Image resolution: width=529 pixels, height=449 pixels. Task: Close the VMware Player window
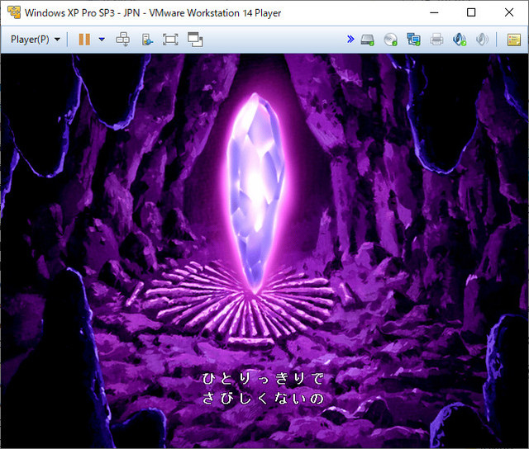pos(509,13)
